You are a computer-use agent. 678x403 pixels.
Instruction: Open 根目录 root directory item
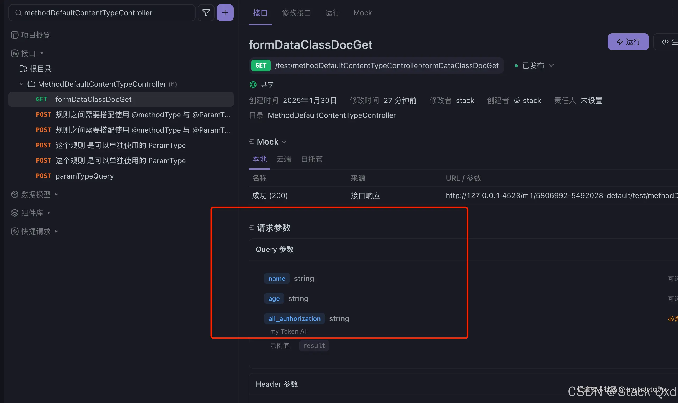40,69
